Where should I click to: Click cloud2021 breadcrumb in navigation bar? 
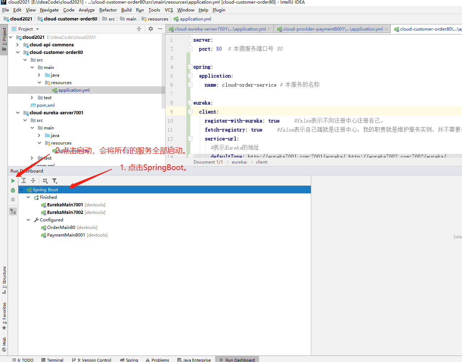point(18,19)
